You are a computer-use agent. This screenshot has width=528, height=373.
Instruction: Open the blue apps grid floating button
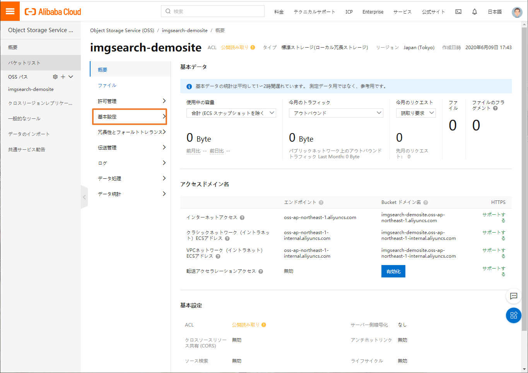coord(514,315)
